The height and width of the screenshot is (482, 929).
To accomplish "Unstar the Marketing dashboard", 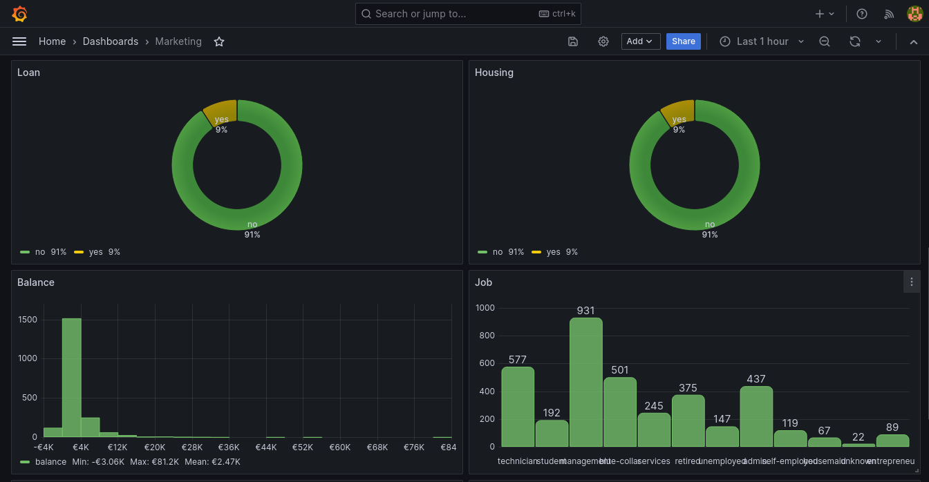I will pos(219,41).
